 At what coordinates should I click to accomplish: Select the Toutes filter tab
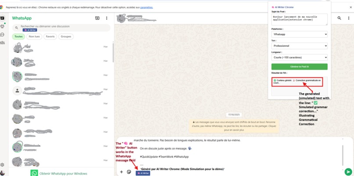(x=18, y=36)
